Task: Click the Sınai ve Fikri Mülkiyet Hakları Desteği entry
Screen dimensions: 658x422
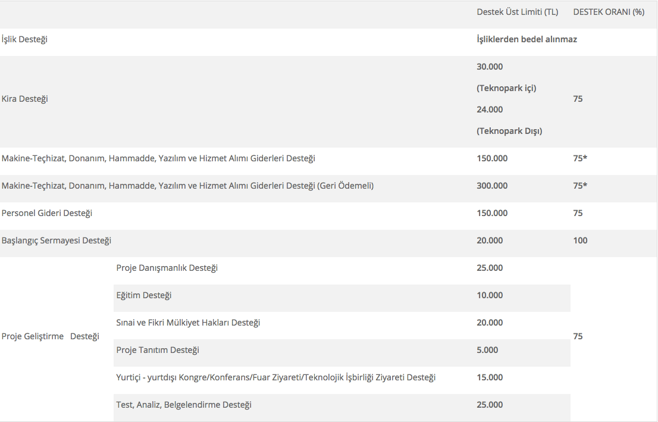Action: point(188,323)
